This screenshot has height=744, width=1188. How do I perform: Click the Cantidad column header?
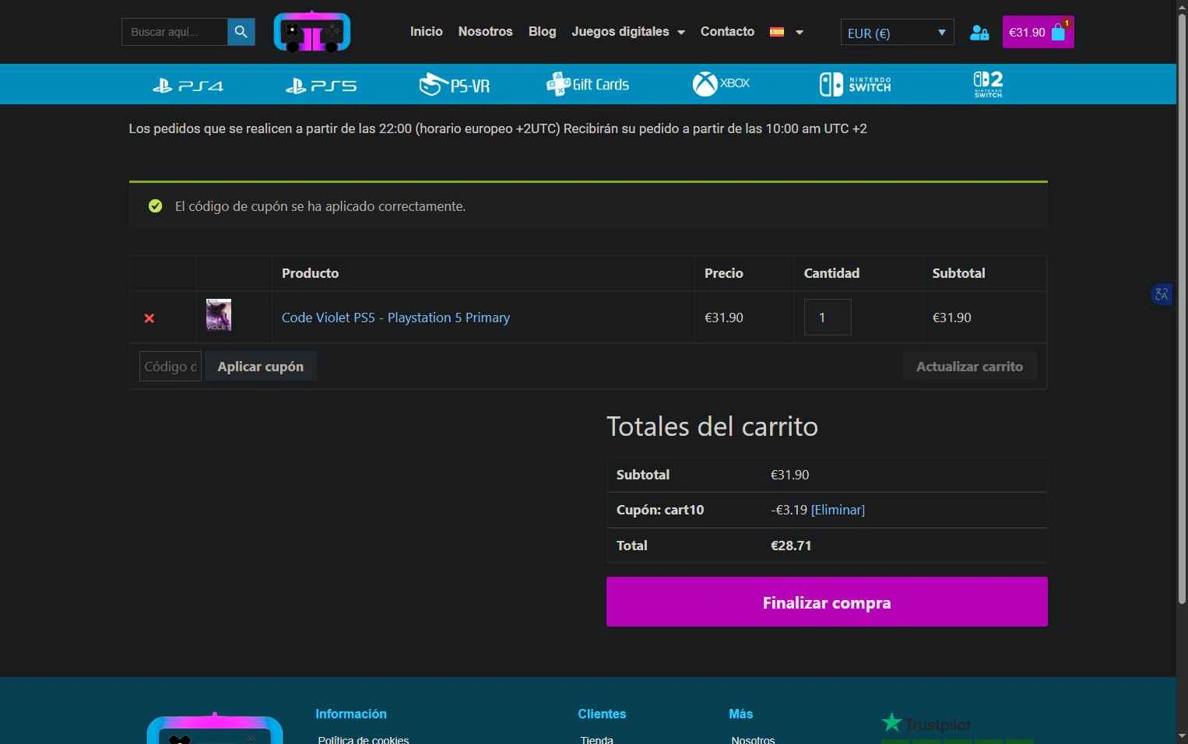coord(831,273)
